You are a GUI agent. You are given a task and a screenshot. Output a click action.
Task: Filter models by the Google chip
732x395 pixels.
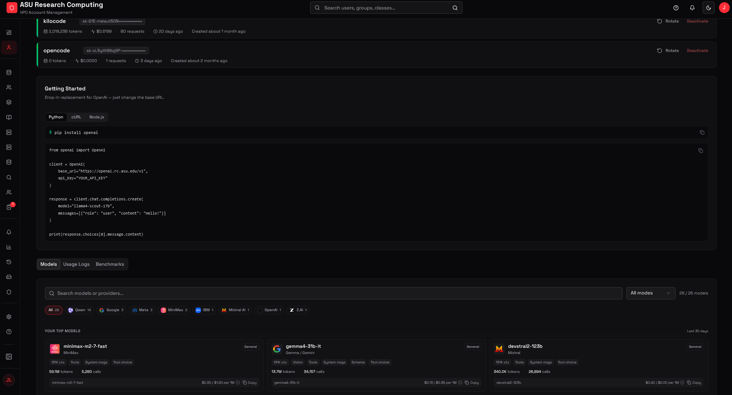click(111, 310)
